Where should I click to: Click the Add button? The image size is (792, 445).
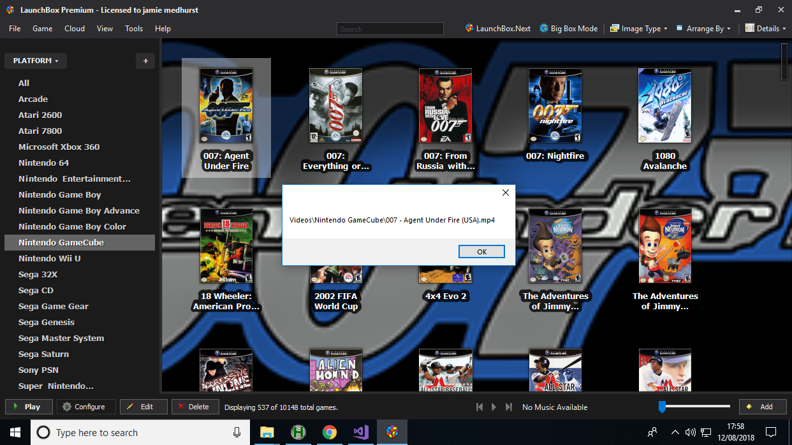(x=763, y=407)
